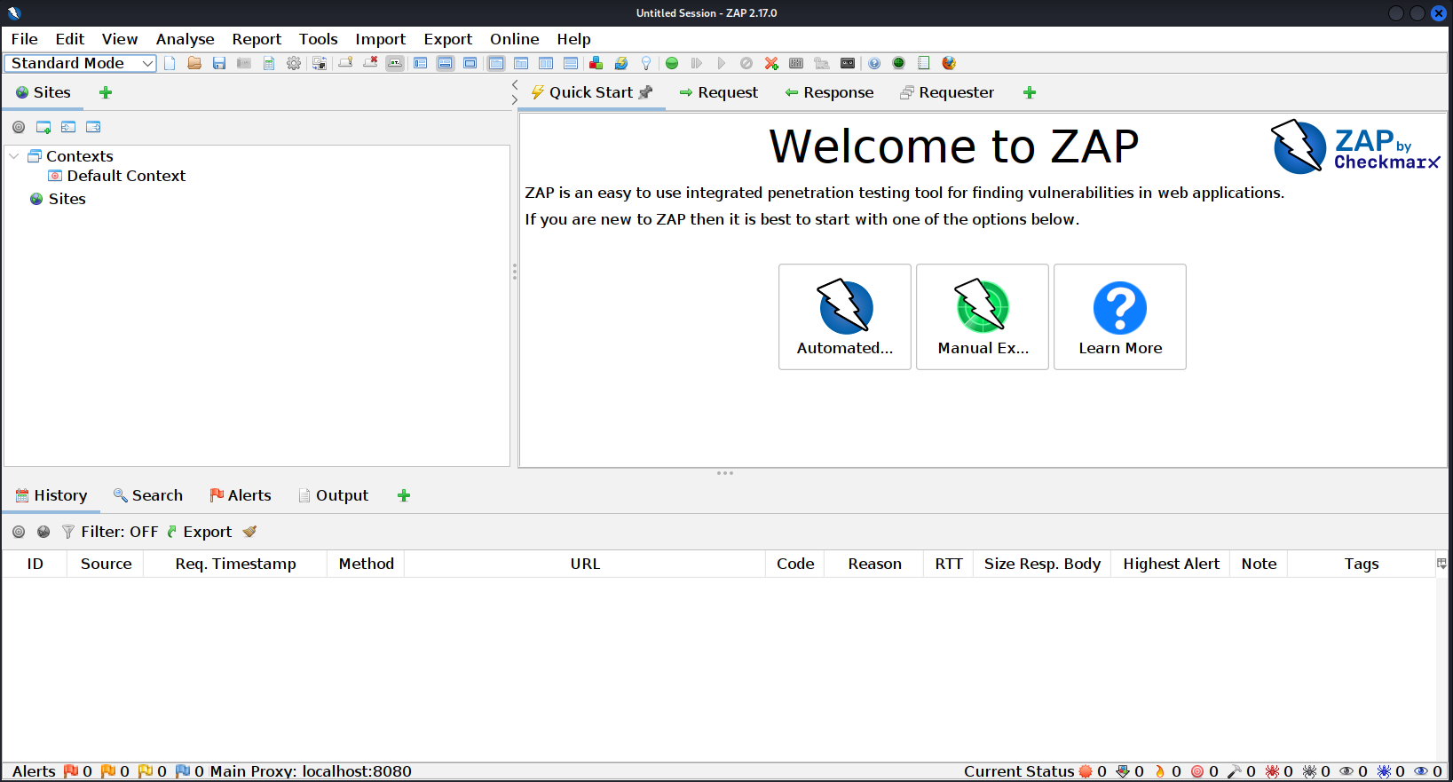The width and height of the screenshot is (1453, 782).
Task: Switch to the Output tab
Action: (333, 495)
